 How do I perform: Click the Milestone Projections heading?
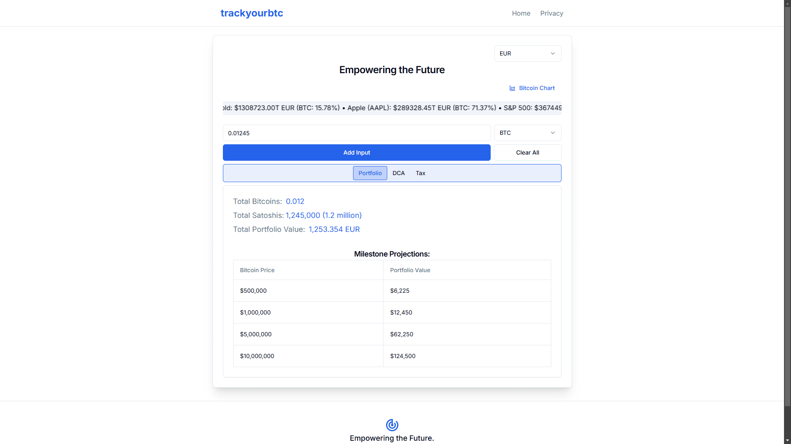[x=392, y=254]
